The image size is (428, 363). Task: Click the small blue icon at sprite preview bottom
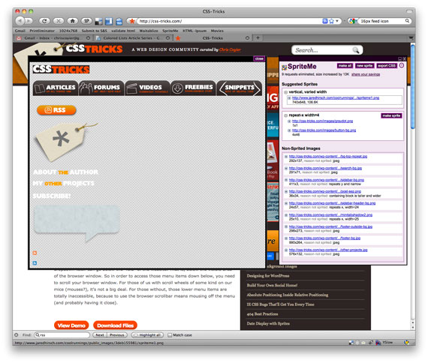pyautogui.click(x=35, y=263)
